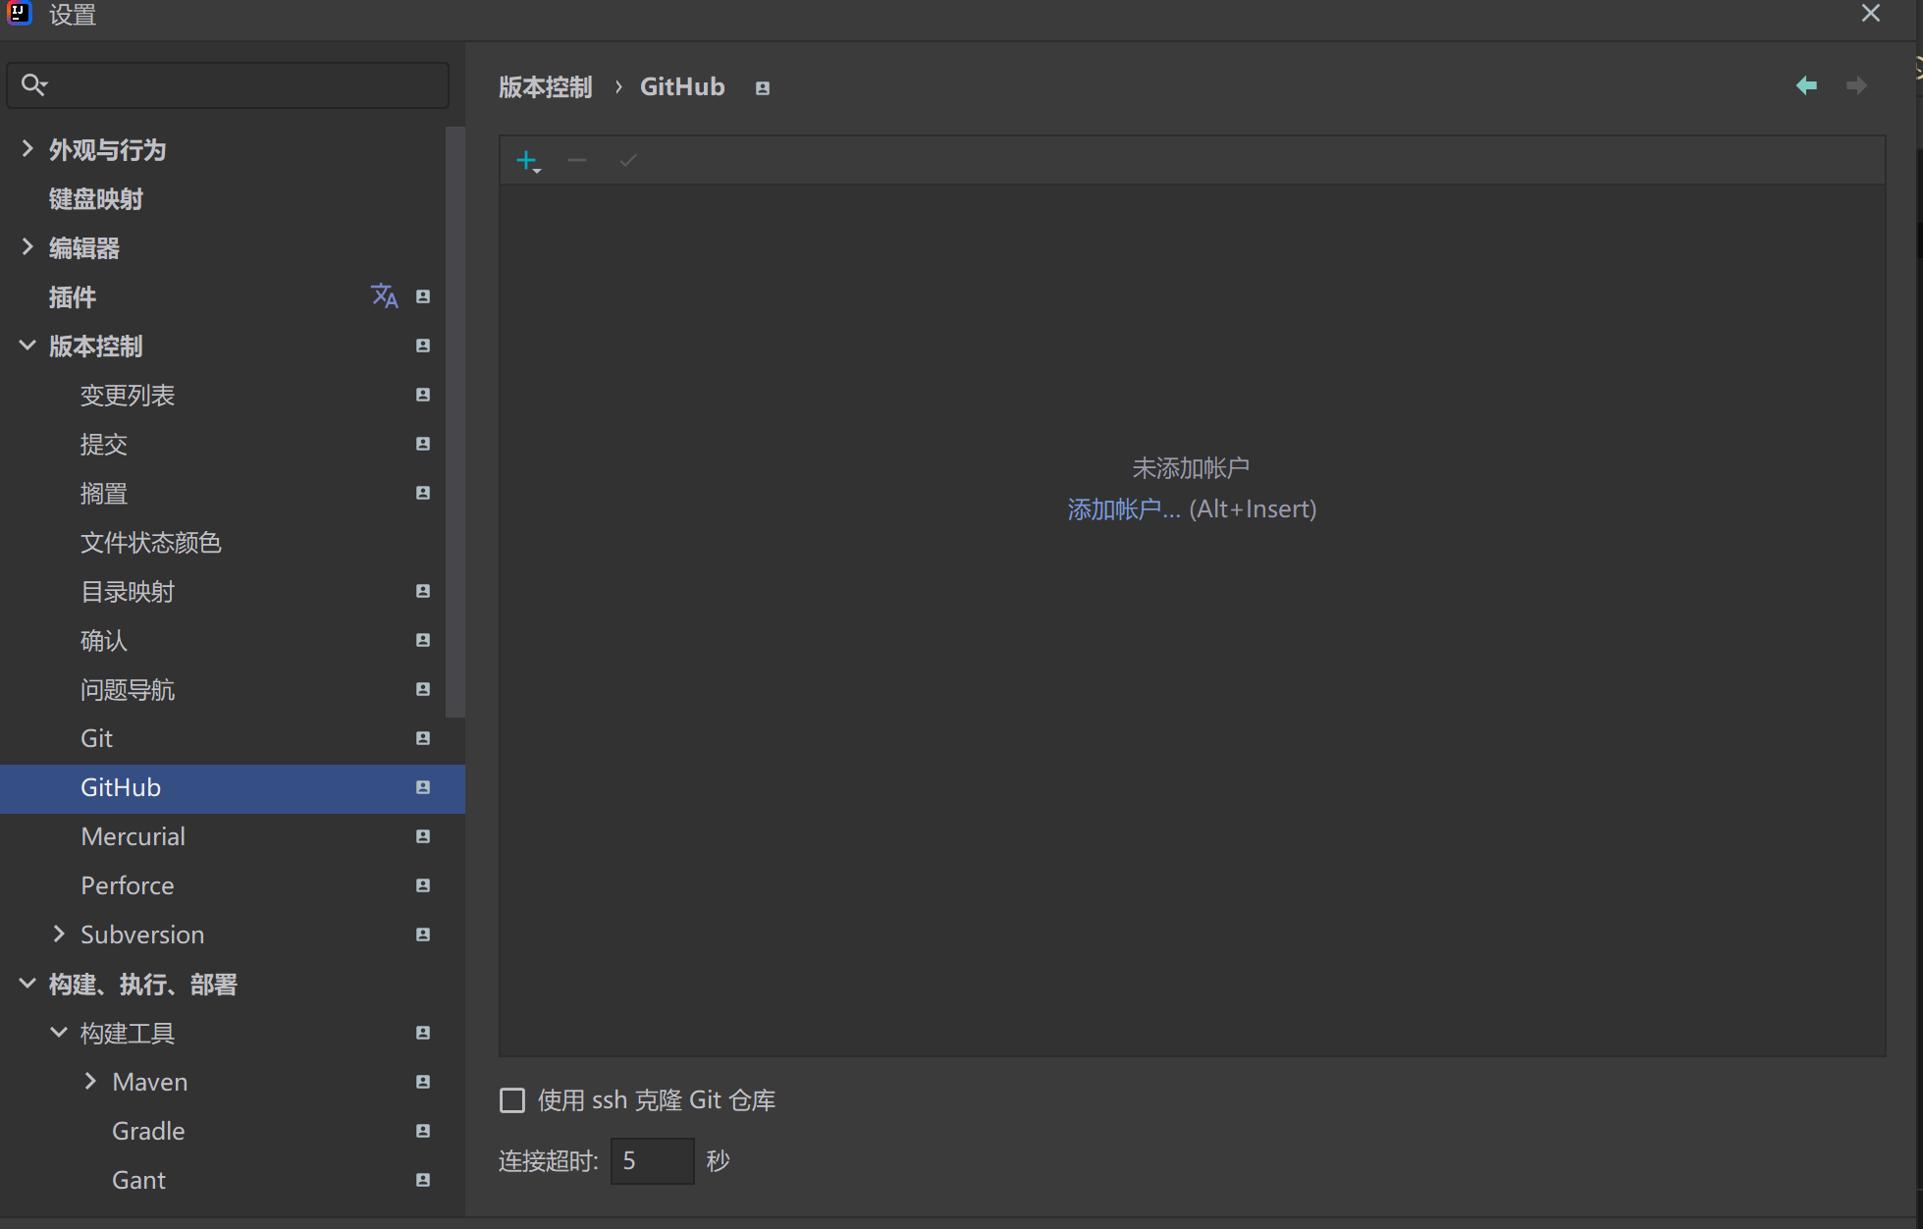Click the settings tree vertical scrollbar

pos(454,422)
